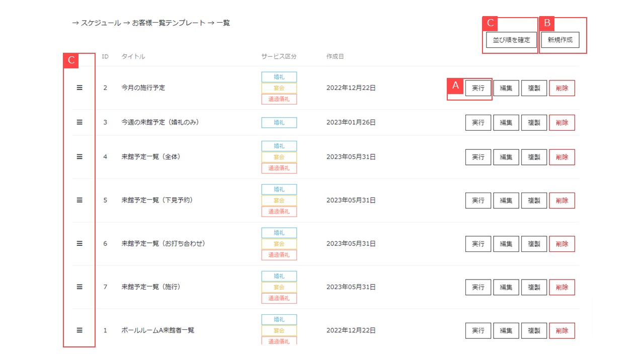Click 婚礼 tag in 今週の来館予定 row
Viewport: 644px width, 362px height.
[x=279, y=122]
